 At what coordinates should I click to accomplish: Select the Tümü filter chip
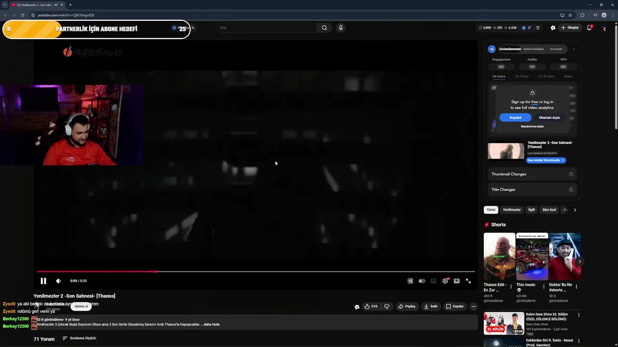coord(491,210)
